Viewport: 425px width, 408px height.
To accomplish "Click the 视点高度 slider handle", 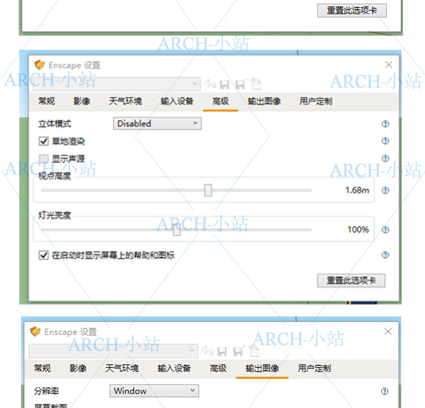I will coord(208,190).
